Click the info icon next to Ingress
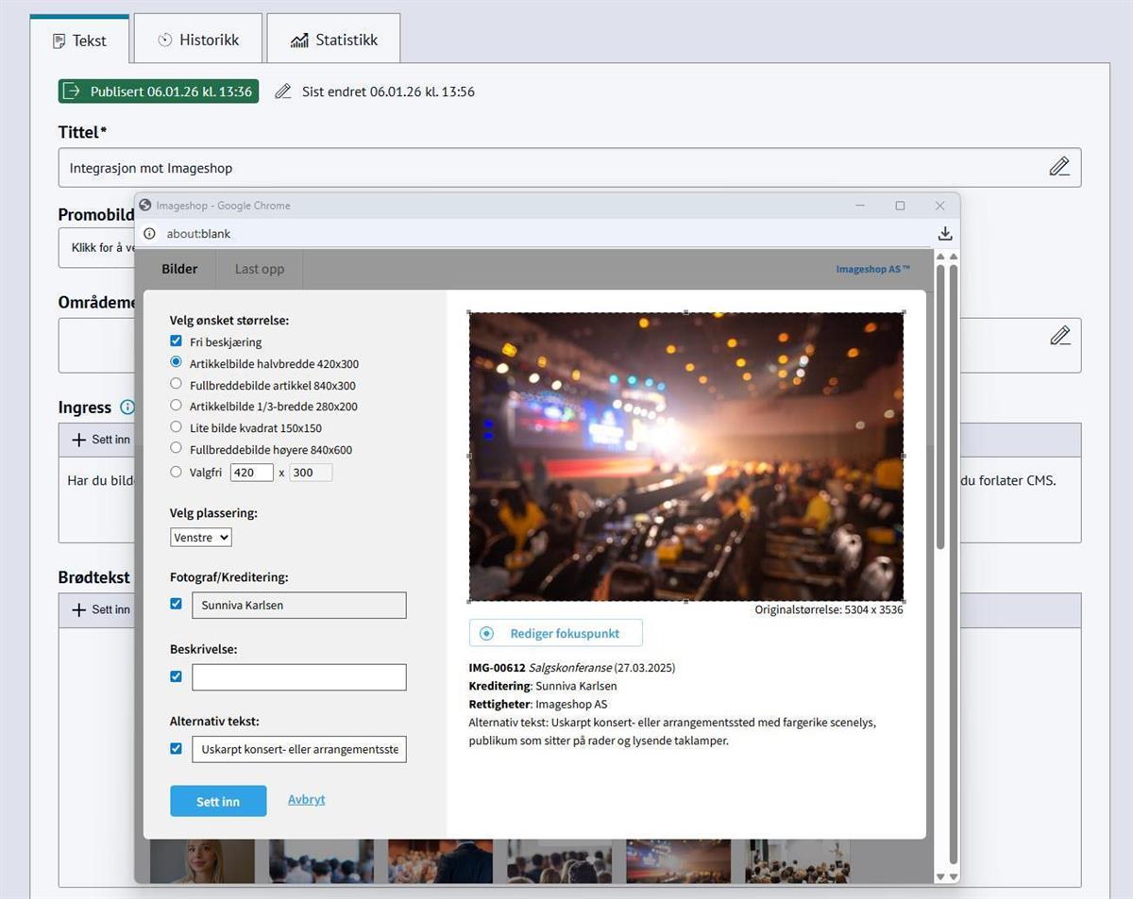The height and width of the screenshot is (899, 1133). (x=127, y=408)
